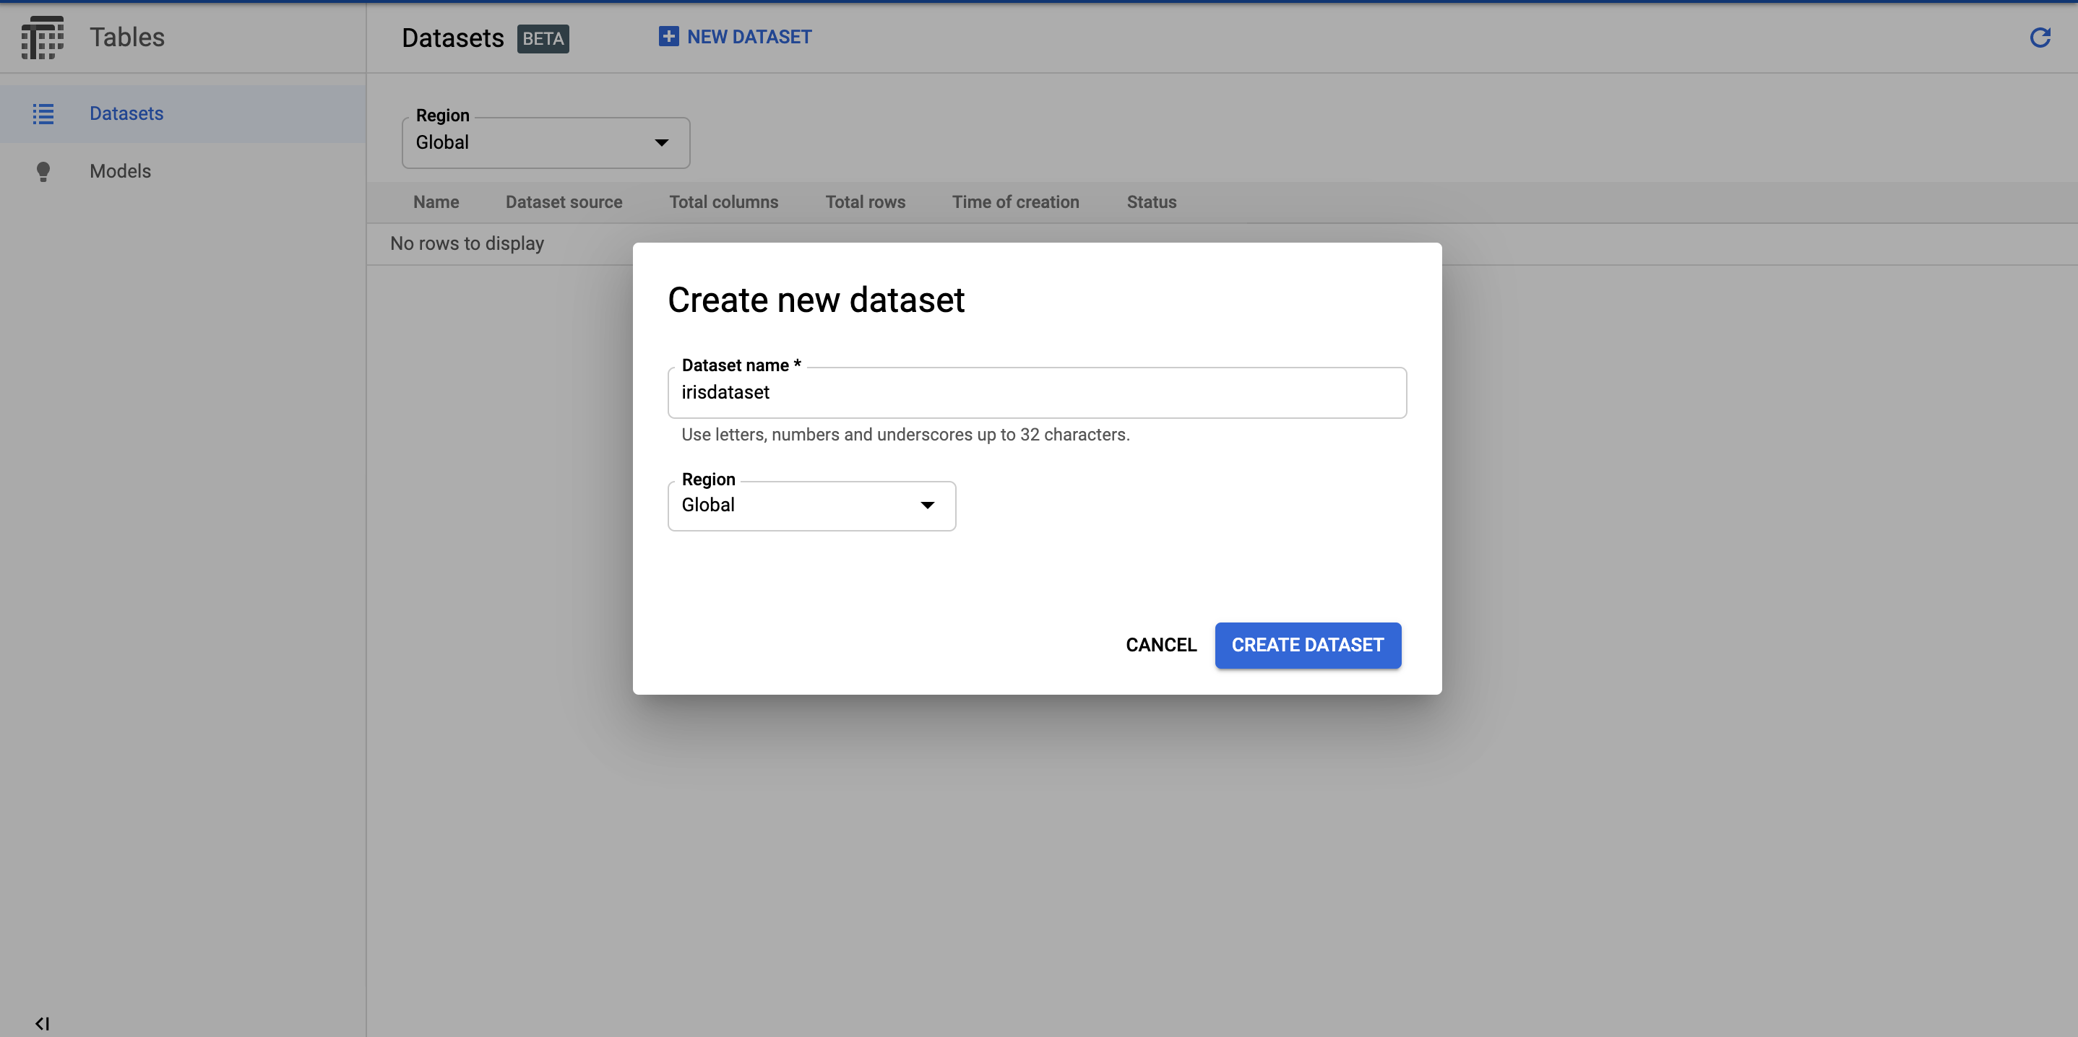Select the Datasets list icon in sidebar
2078x1037 pixels.
click(43, 113)
